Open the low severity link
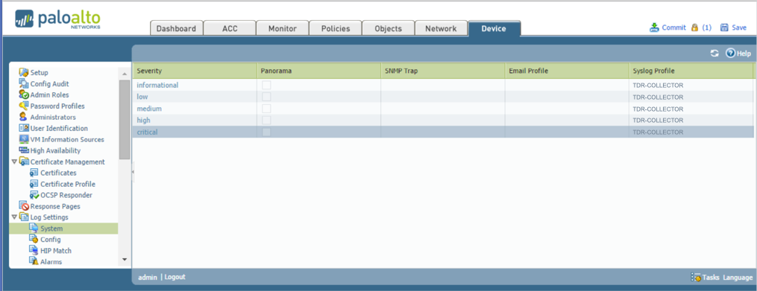The image size is (757, 291). coord(142,97)
